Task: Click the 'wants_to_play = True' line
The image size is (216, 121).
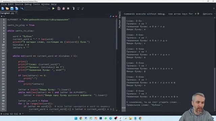Action: click(x=21, y=25)
